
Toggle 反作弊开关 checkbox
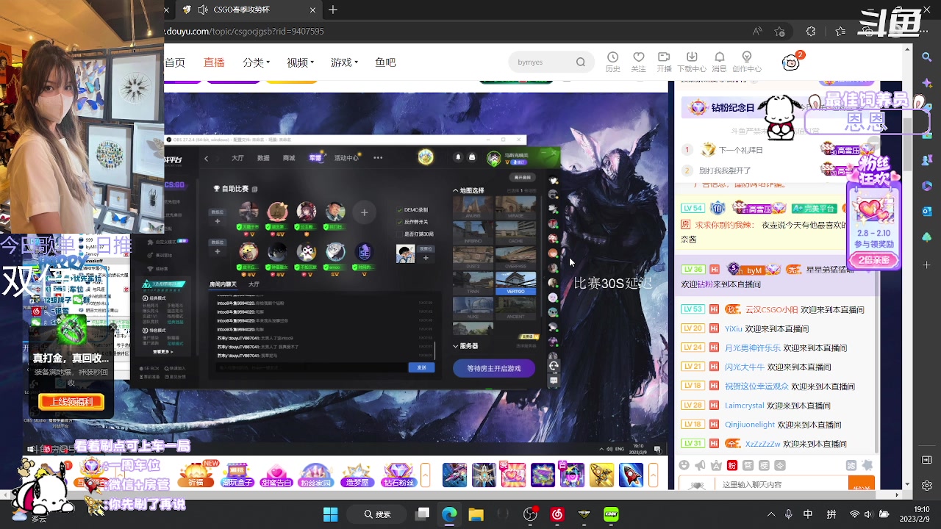pyautogui.click(x=400, y=222)
